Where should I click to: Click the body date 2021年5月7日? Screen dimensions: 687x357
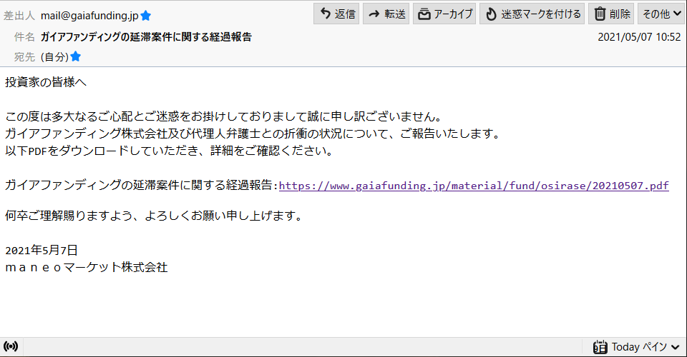pyautogui.click(x=42, y=250)
